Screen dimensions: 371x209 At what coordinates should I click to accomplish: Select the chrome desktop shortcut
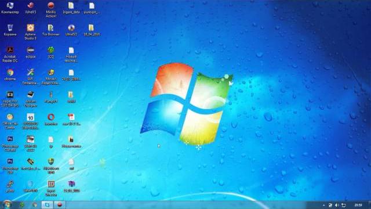tap(10, 75)
